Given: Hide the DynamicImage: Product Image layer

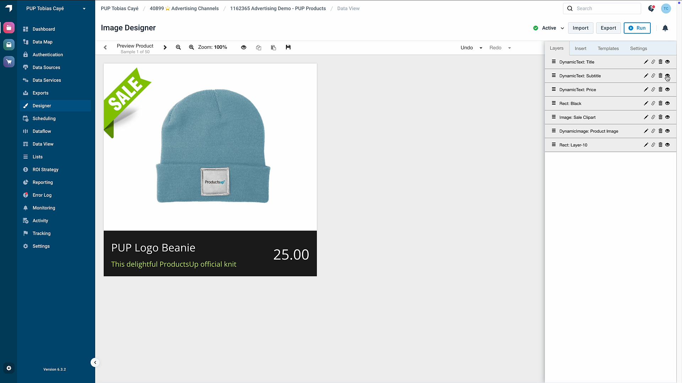Looking at the screenshot, I should coord(667,131).
